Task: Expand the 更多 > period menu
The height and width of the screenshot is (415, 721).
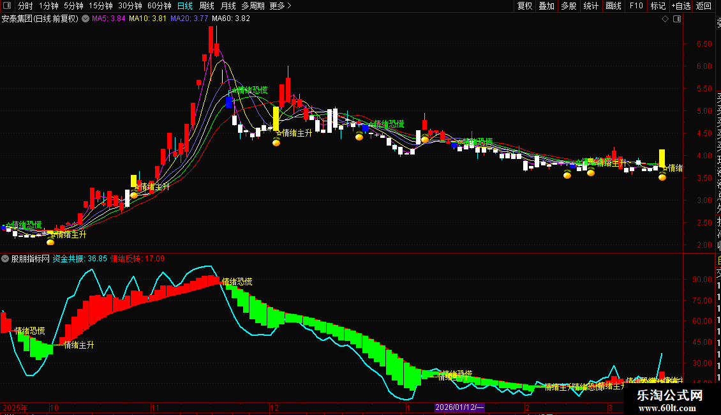Action: 280,6
